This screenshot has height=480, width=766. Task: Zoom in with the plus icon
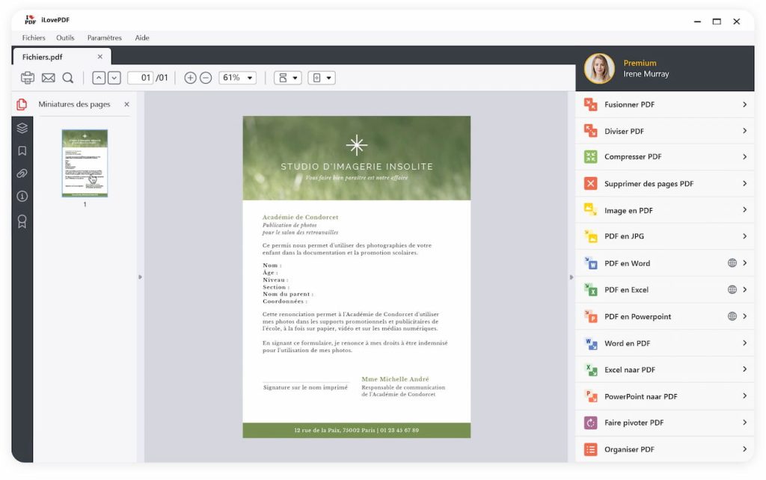click(190, 78)
